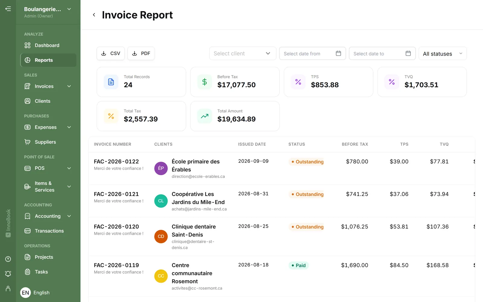Collapse the sidebar menu icon

[8, 9]
